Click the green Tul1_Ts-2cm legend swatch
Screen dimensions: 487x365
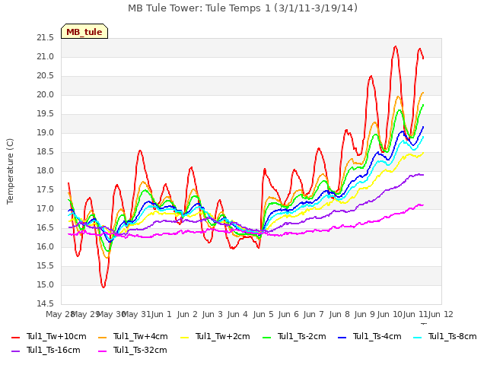tap(267, 337)
